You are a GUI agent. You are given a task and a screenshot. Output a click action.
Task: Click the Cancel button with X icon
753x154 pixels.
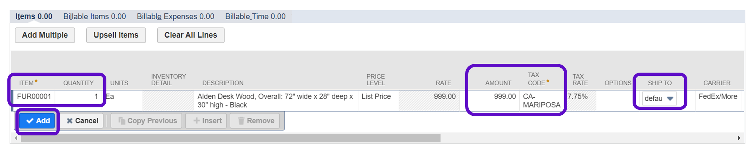pyautogui.click(x=82, y=121)
